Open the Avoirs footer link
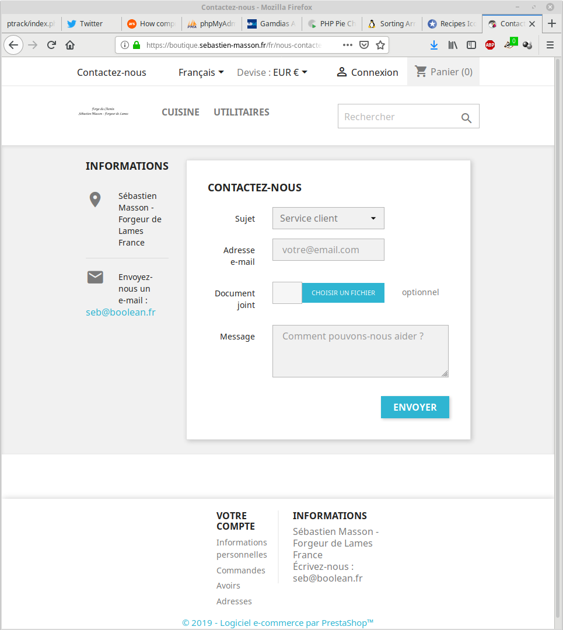Image resolution: width=563 pixels, height=630 pixels. 228,586
